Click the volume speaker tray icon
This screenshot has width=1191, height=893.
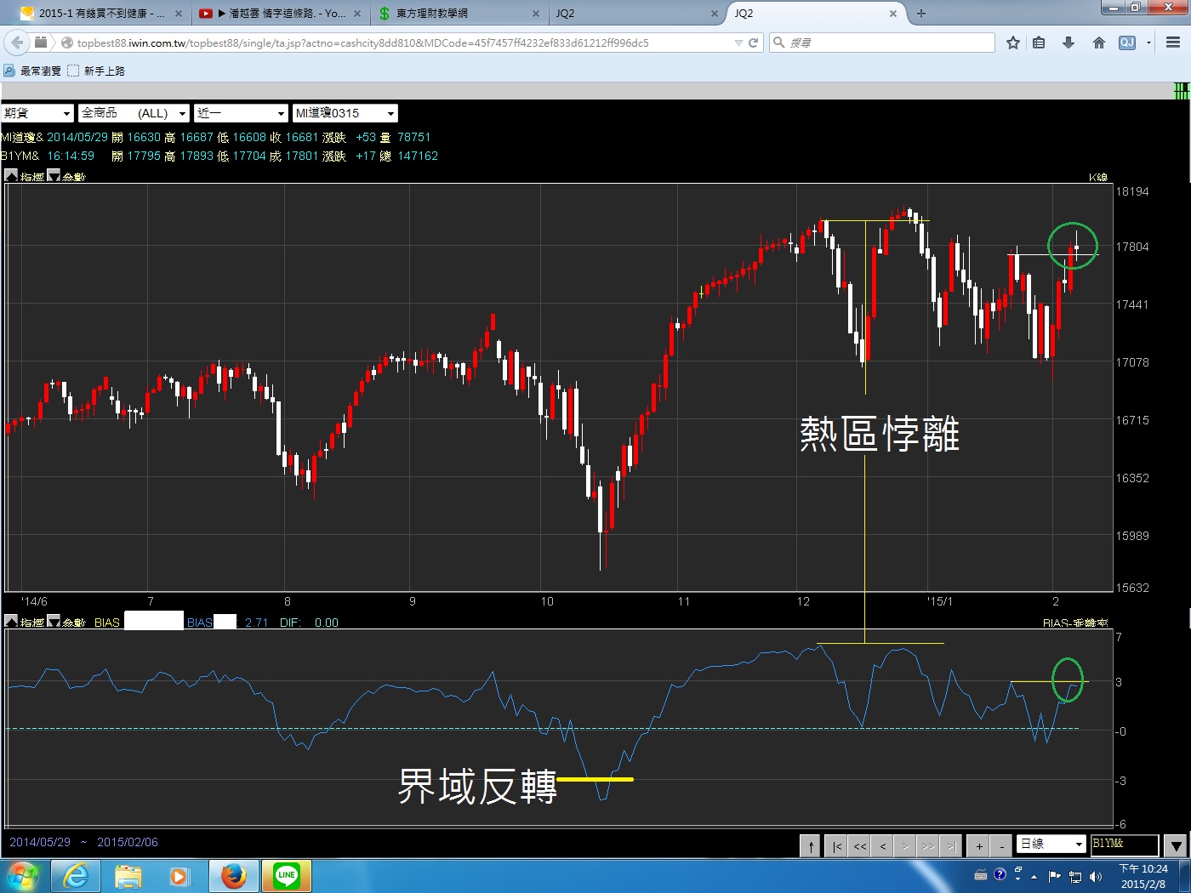point(1096,876)
